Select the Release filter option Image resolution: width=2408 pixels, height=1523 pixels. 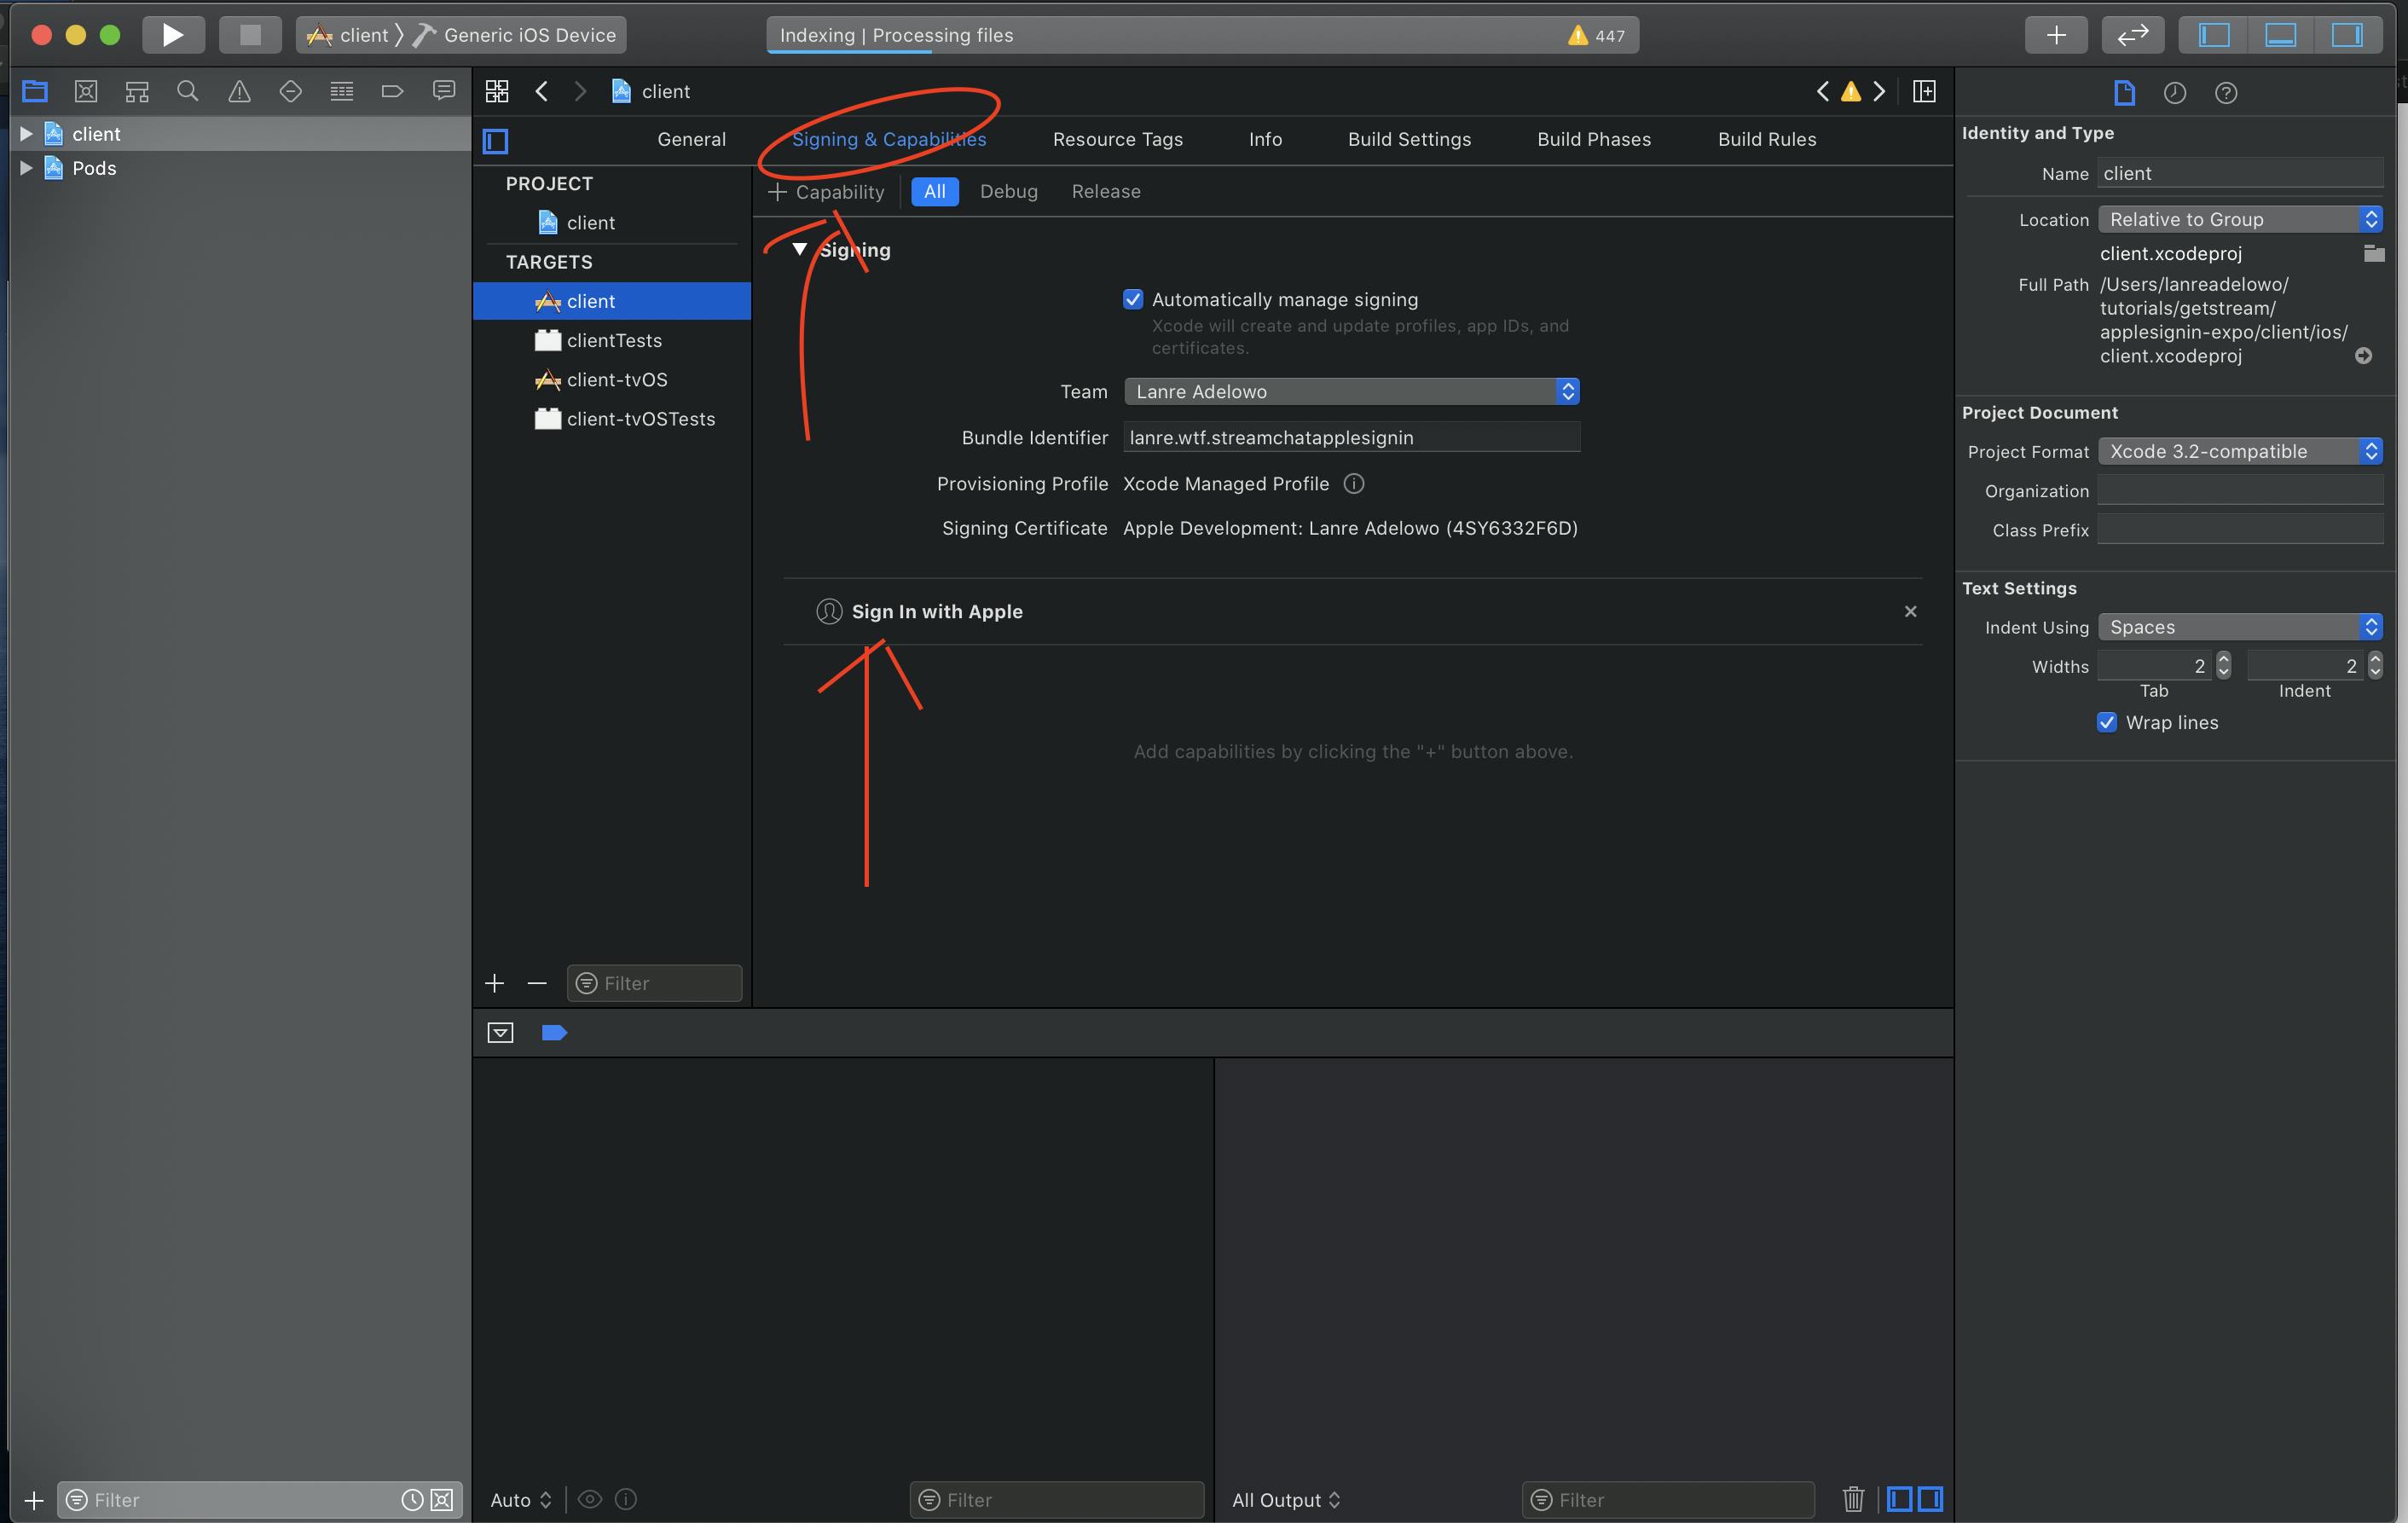[x=1105, y=191]
